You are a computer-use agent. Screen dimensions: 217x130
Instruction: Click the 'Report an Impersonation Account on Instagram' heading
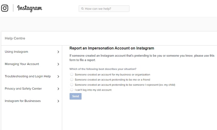[x=112, y=48]
